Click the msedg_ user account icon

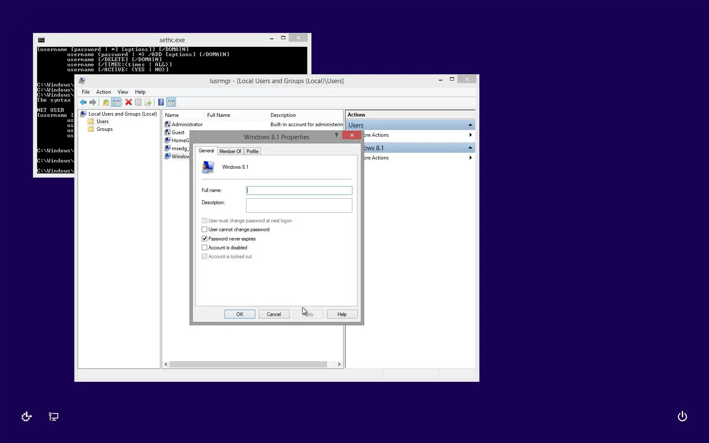(x=168, y=149)
